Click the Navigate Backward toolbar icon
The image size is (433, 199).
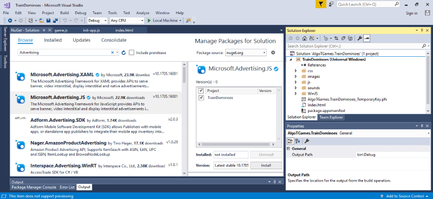(x=10, y=21)
